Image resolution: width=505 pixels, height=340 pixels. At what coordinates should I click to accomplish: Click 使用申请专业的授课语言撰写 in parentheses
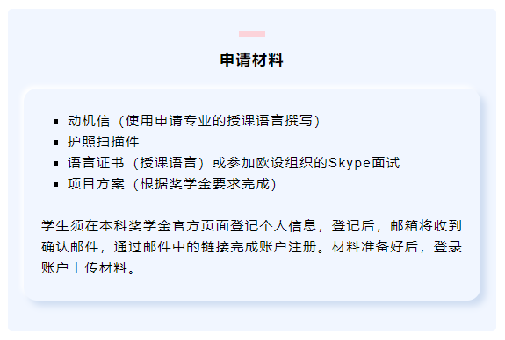219,121
